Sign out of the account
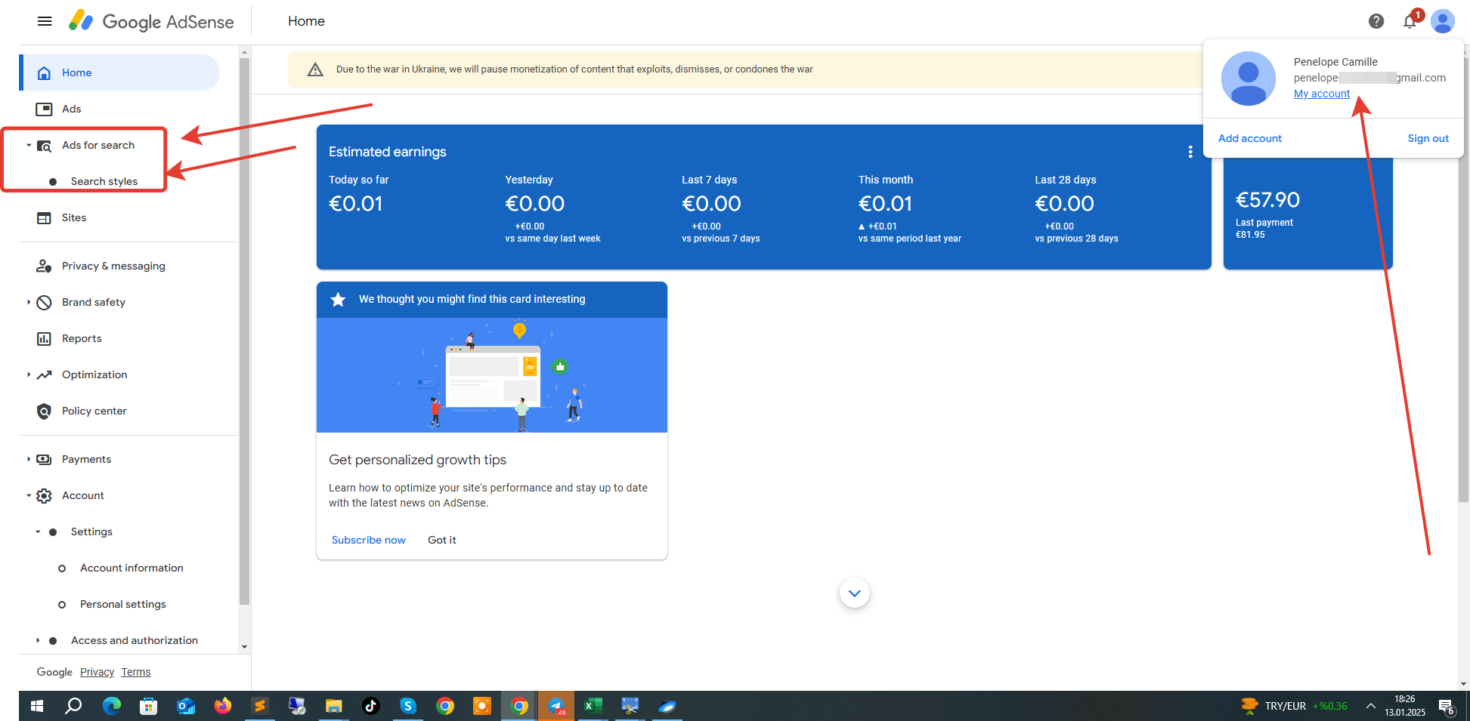 coord(1428,138)
